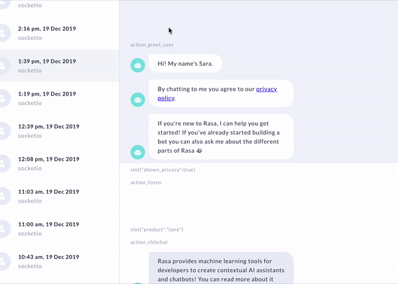Click user avatar for 2:16 pm conversation
The width and height of the screenshot is (398, 284).
3,33
